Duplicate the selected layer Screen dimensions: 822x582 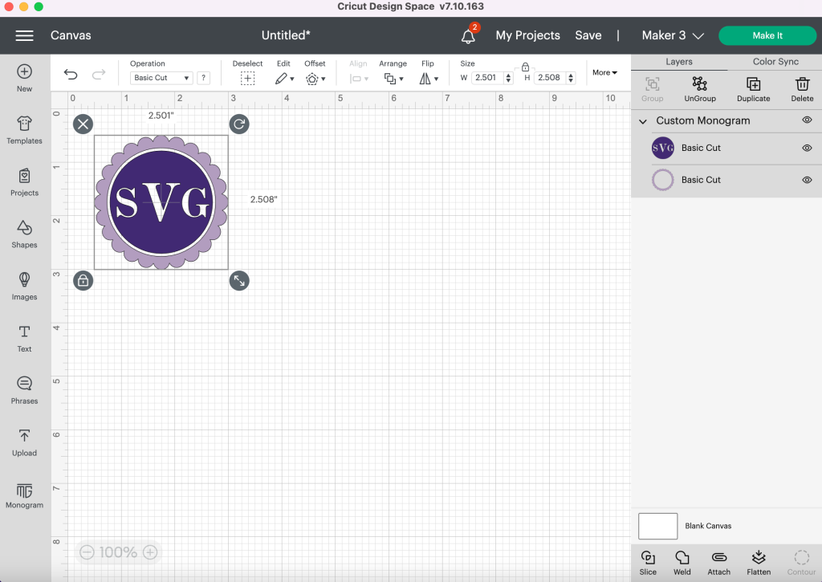coord(753,88)
